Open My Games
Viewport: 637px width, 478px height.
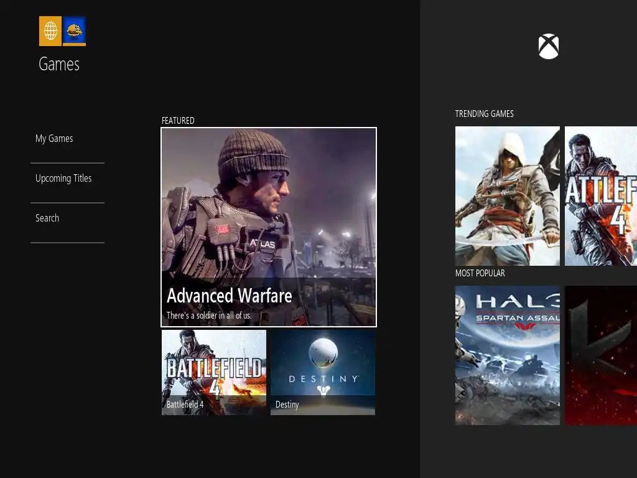(x=54, y=139)
